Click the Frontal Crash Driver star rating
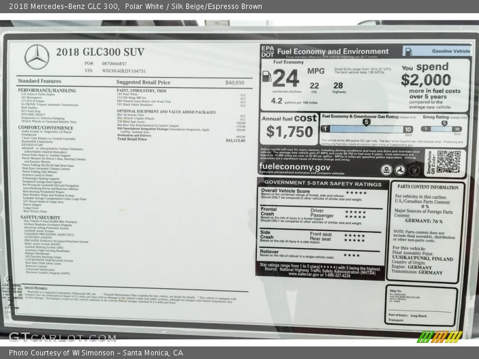 pos(355,212)
